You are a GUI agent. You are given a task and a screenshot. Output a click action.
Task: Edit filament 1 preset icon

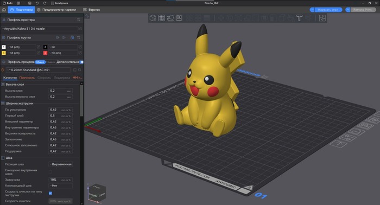coord(39,47)
